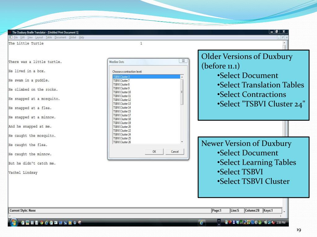Select "TSBVI Cluster 19" in the list
Screen dimensions: 317x237
tap(146, 123)
